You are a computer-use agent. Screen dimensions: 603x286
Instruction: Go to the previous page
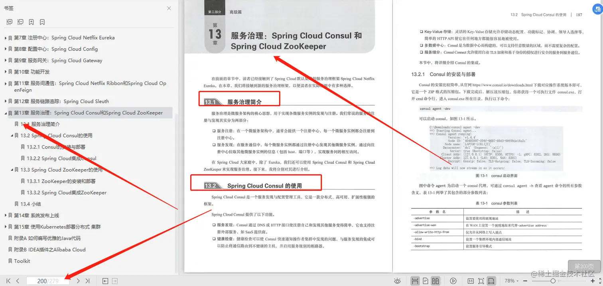(18, 281)
